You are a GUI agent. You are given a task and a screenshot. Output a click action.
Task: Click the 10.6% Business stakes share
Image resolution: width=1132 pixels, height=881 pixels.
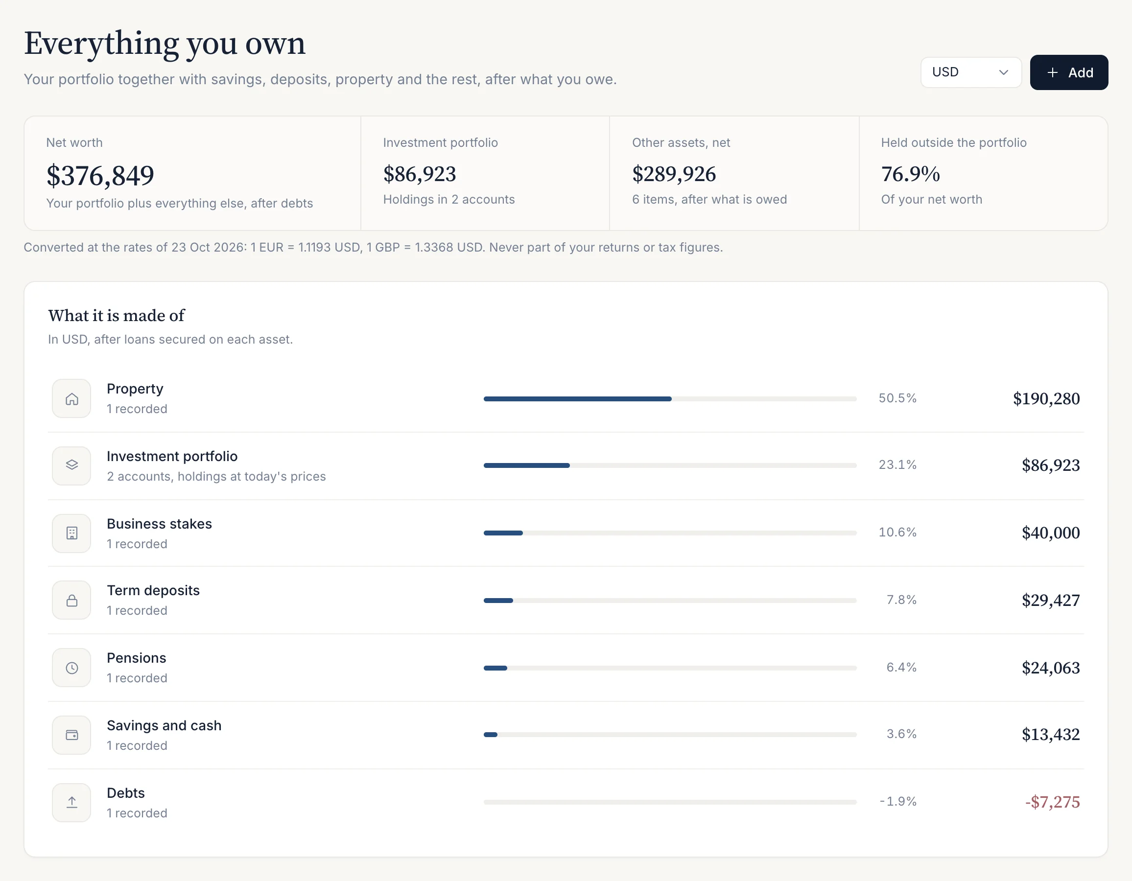897,532
